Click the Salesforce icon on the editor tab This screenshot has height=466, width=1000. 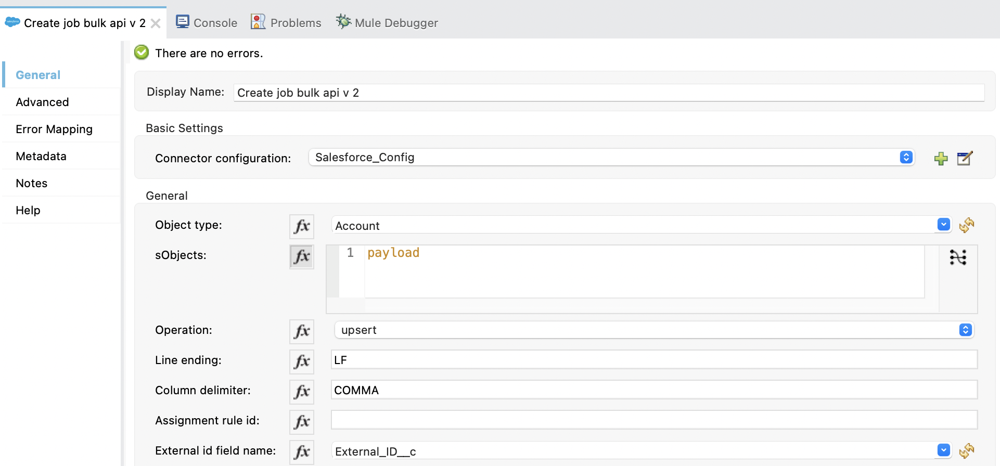(12, 22)
